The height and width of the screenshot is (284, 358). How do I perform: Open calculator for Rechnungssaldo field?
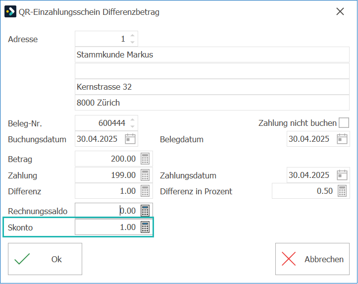[145, 211]
